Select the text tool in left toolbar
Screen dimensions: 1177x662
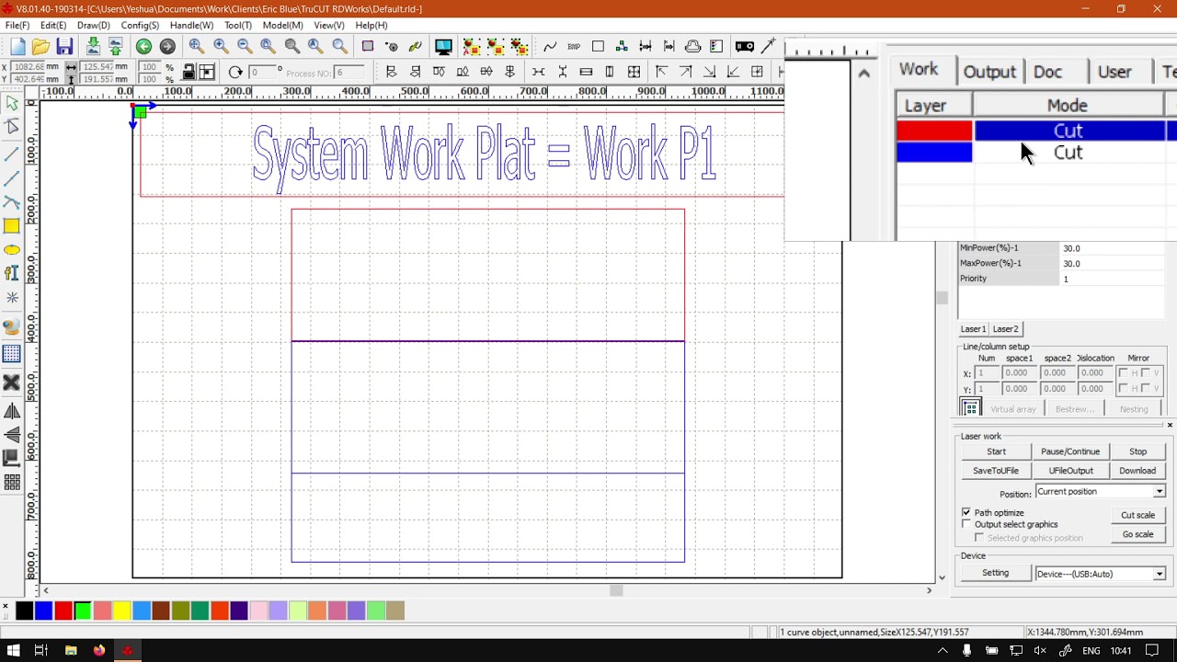[x=12, y=273]
